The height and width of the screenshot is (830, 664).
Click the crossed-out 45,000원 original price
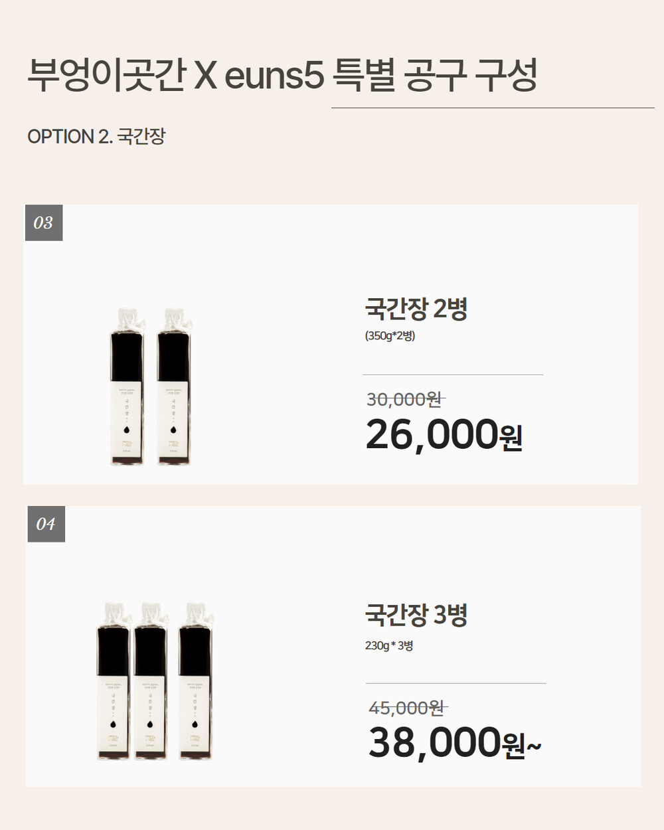coord(406,708)
